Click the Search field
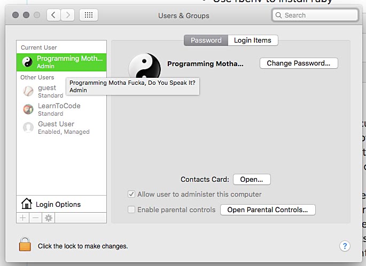366x266 pixels. (x=315, y=15)
